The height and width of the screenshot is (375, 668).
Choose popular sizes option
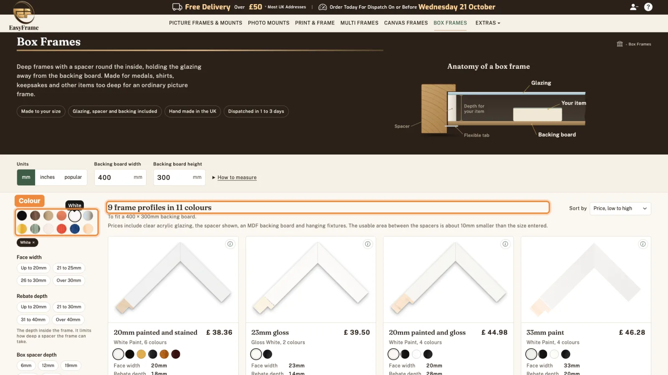pyautogui.click(x=73, y=177)
